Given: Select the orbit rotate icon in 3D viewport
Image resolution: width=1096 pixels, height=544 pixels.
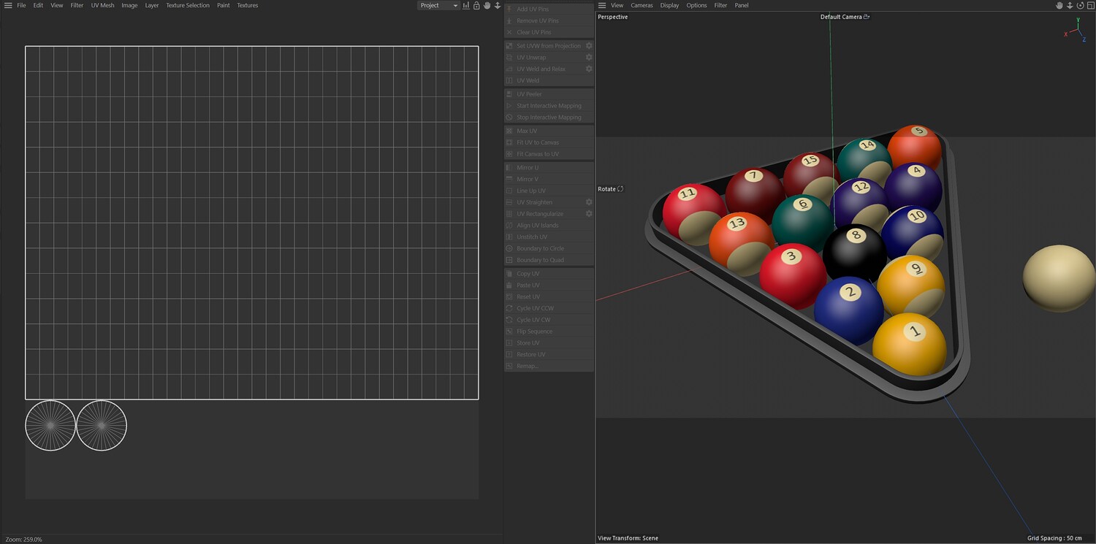Looking at the screenshot, I should click(1080, 5).
